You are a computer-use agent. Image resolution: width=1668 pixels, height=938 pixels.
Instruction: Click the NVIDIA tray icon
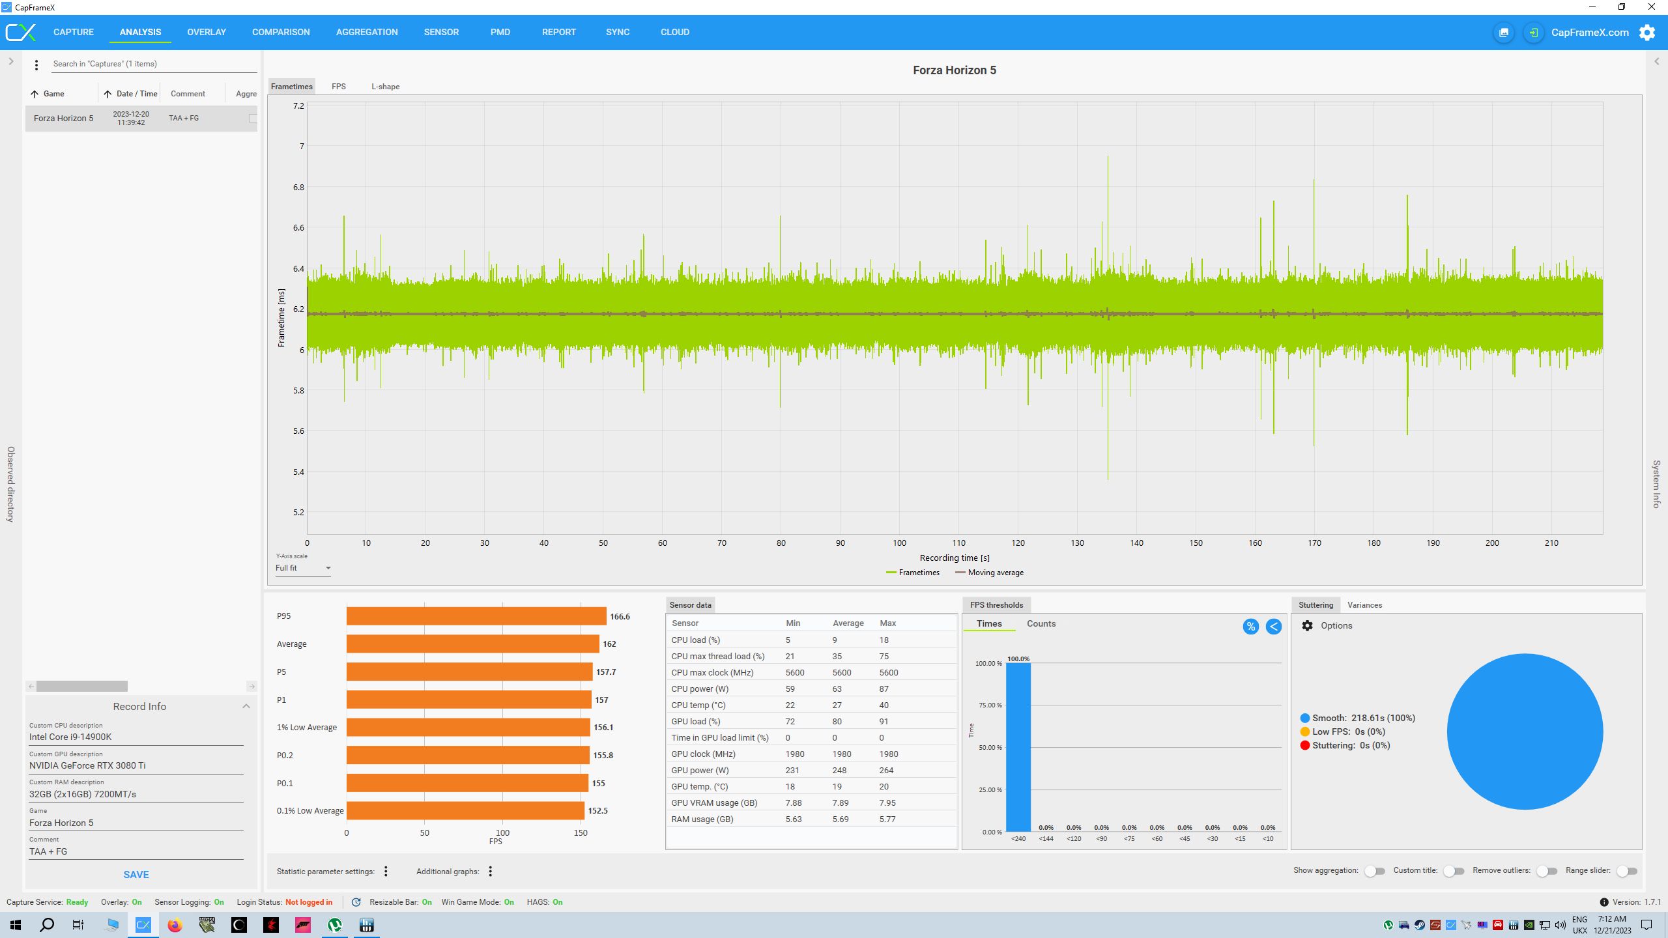pyautogui.click(x=1529, y=925)
